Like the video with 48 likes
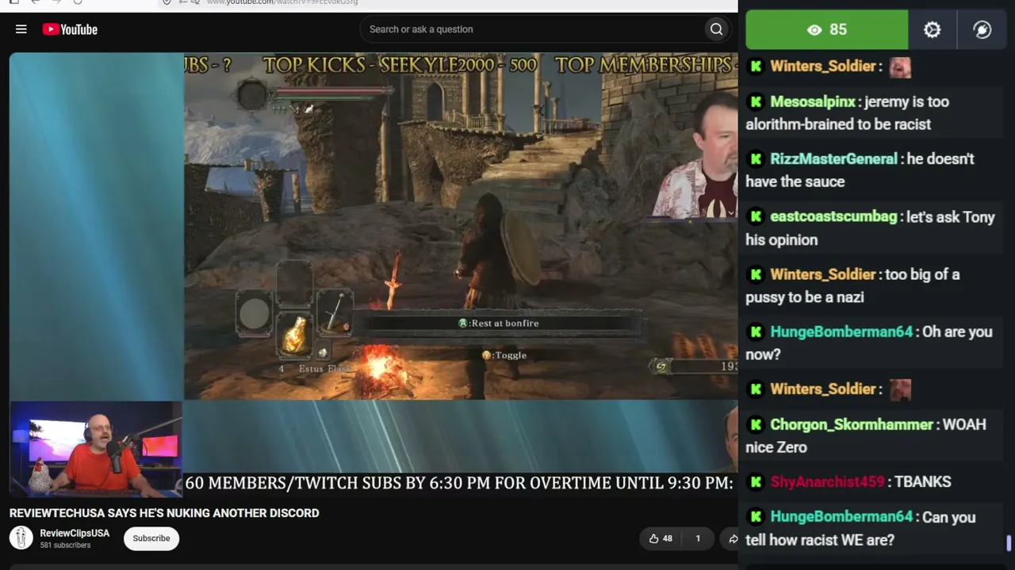The height and width of the screenshot is (570, 1015). [x=661, y=538]
